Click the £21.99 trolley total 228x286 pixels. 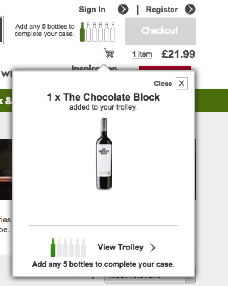pos(178,54)
